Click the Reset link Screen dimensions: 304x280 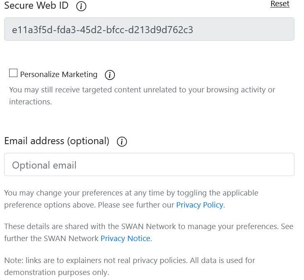point(280,4)
